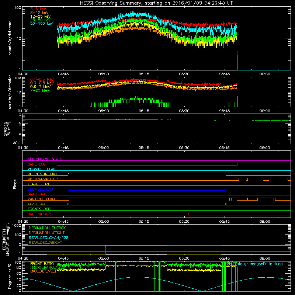
Task: Select the 0.1-0.3 MeV legend label
Action: click(42, 79)
